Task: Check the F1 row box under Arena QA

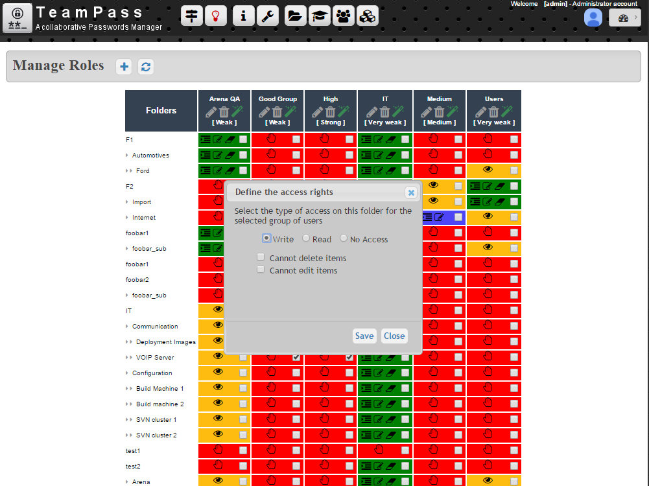Action: 243,139
